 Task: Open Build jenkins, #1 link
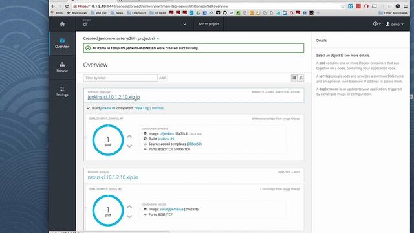(x=166, y=139)
